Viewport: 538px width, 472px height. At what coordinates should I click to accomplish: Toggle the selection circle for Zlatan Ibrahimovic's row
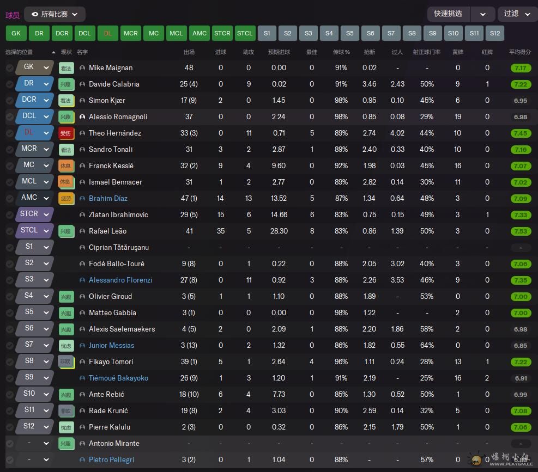[9, 215]
